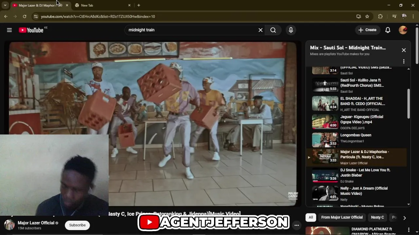
Task: Close the Major Lazer YouTube tab
Action: click(67, 5)
